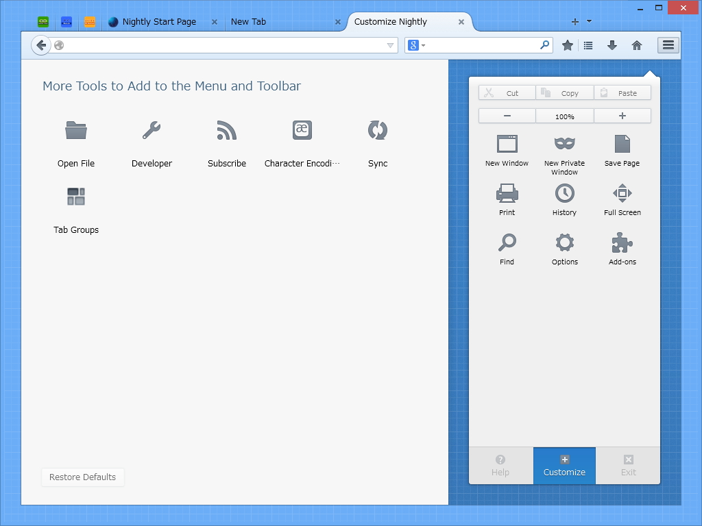This screenshot has height=526, width=702.
Task: Click the Paste button in the panel
Action: (x=622, y=93)
